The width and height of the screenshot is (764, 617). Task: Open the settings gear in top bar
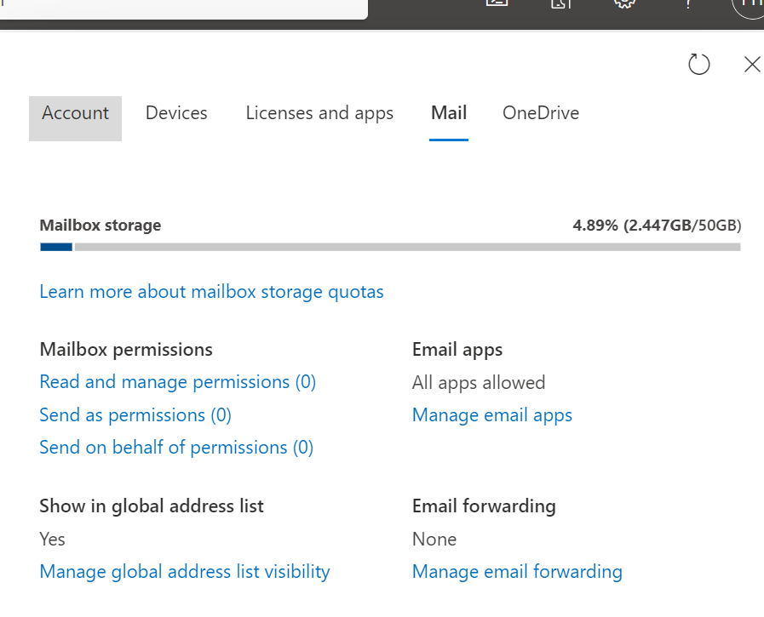(625, 4)
